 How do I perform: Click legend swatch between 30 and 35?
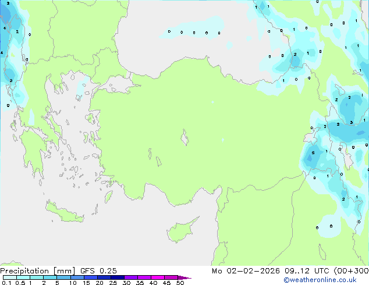(131, 277)
